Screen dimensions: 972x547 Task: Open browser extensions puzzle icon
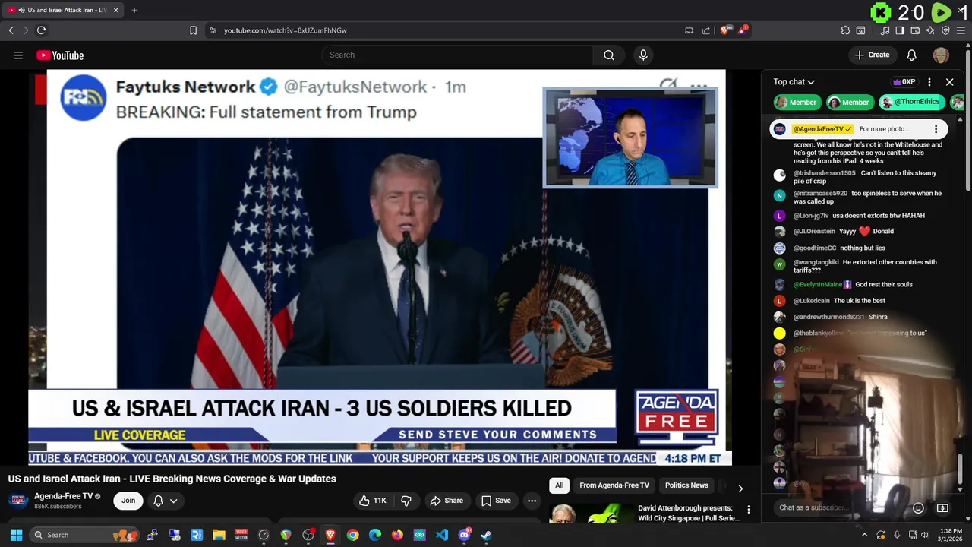coord(845,30)
